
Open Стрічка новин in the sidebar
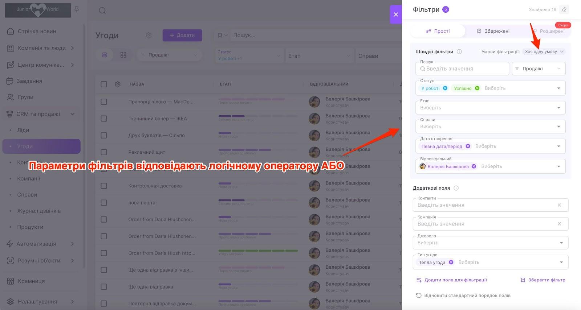tap(37, 31)
